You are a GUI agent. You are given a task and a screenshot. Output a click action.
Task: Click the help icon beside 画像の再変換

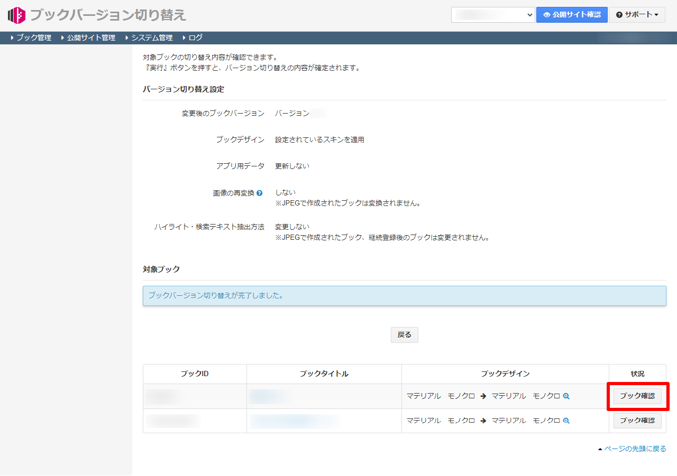[x=259, y=193]
